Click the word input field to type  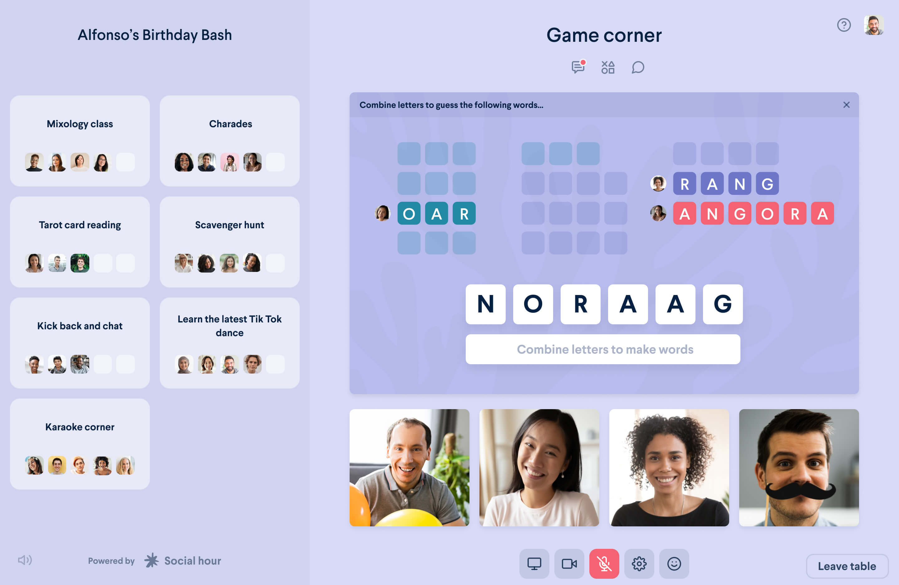[605, 349]
